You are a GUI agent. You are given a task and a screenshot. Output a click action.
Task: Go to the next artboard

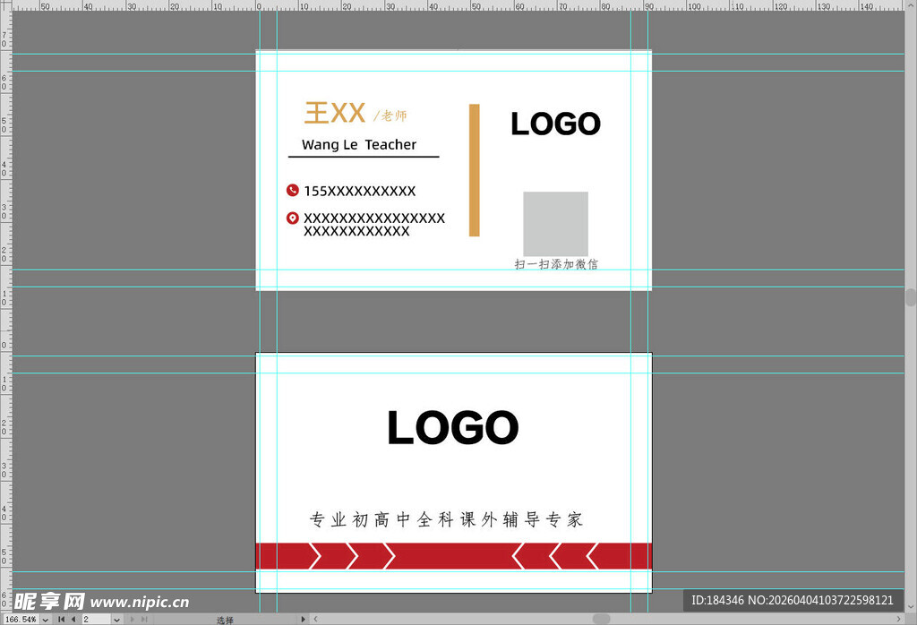pos(133,619)
